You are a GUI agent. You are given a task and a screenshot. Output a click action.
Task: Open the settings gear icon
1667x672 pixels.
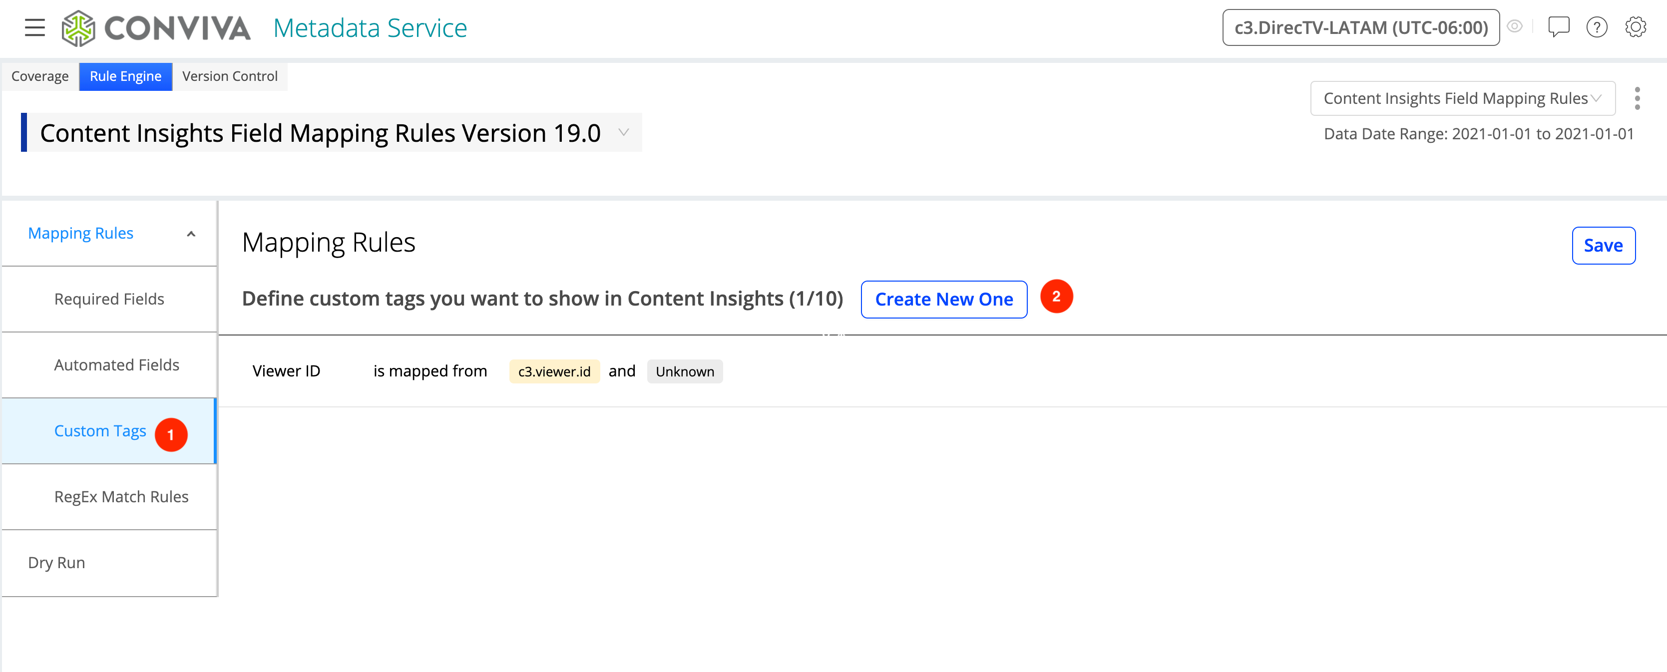pyautogui.click(x=1636, y=27)
